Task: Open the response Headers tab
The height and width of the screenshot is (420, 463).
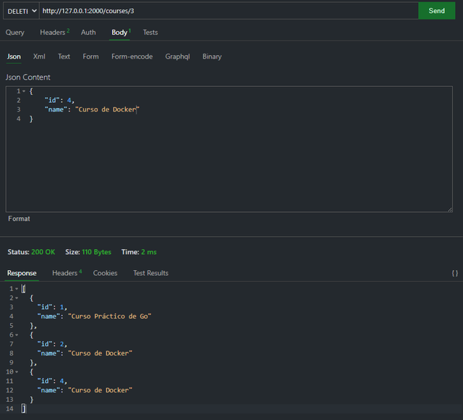Action: 67,273
